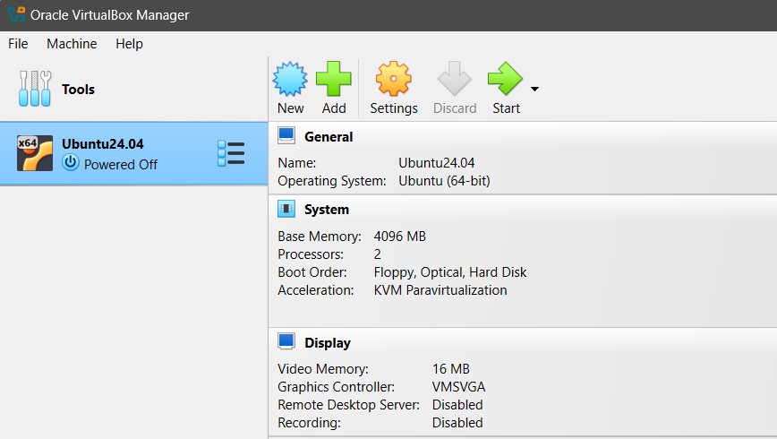Expand the Start button dropdown arrow
This screenshot has width=777, height=439.
pos(534,89)
